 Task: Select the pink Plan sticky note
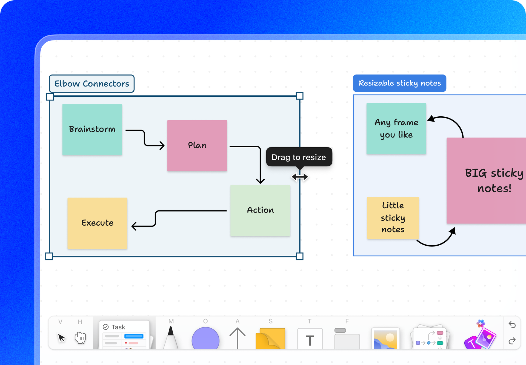[197, 145]
